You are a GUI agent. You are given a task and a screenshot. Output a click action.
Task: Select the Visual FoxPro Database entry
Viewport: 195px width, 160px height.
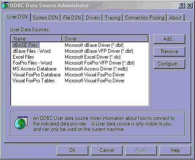37,75
